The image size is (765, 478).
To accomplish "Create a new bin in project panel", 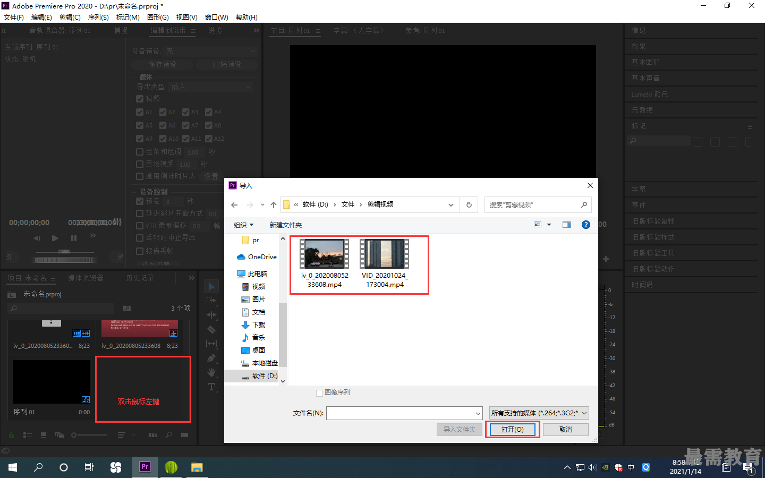I will click(184, 435).
